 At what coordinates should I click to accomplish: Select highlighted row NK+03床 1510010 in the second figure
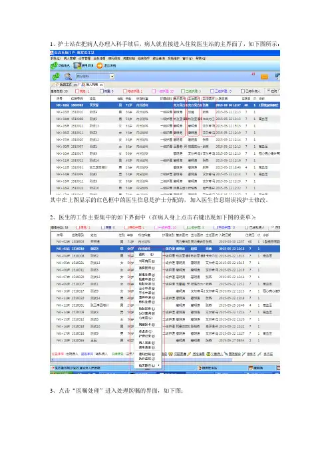pyautogui.click(x=165, y=249)
